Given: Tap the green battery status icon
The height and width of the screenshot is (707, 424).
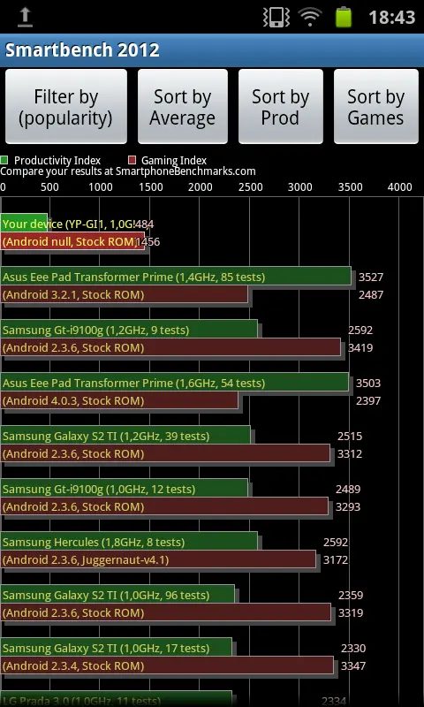Looking at the screenshot, I should [x=344, y=17].
